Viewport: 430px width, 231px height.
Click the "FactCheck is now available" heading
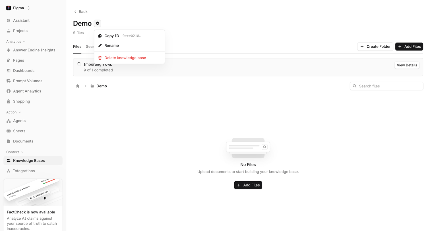[31, 212]
